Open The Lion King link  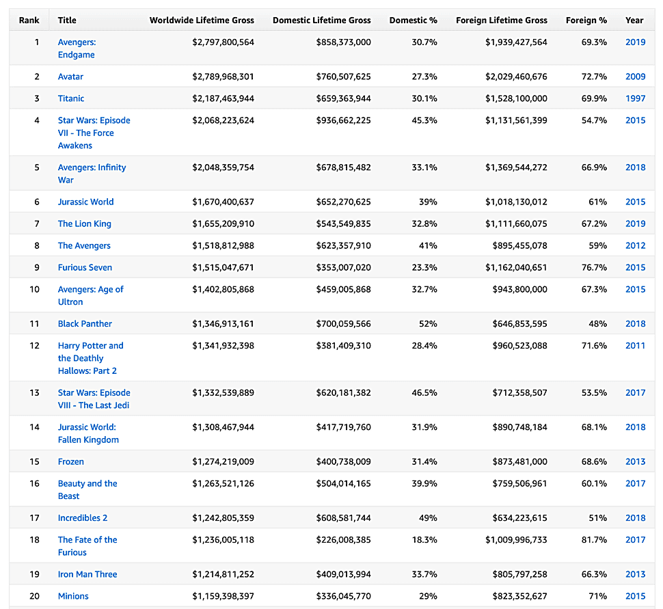pos(85,224)
